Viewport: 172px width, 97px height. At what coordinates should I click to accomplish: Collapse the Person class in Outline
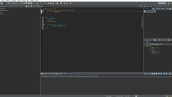click(x=145, y=46)
